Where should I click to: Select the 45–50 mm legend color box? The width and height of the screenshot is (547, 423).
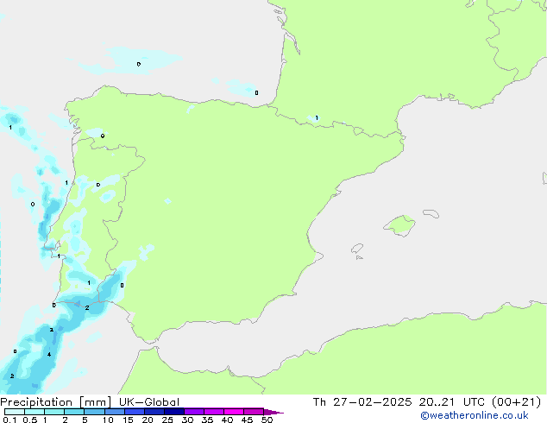(x=254, y=412)
